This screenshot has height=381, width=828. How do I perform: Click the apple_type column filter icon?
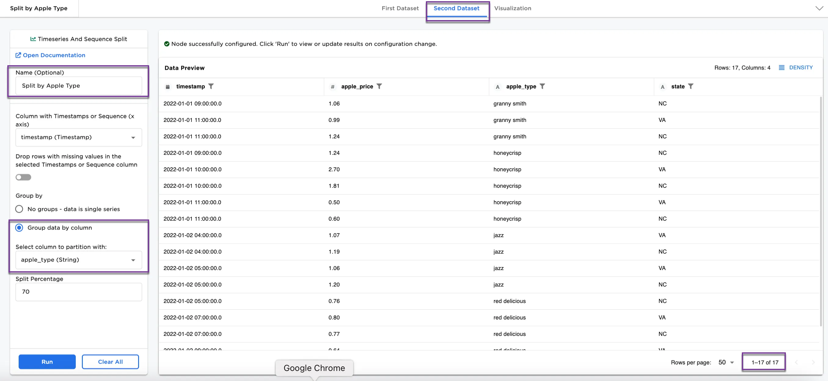click(x=542, y=86)
